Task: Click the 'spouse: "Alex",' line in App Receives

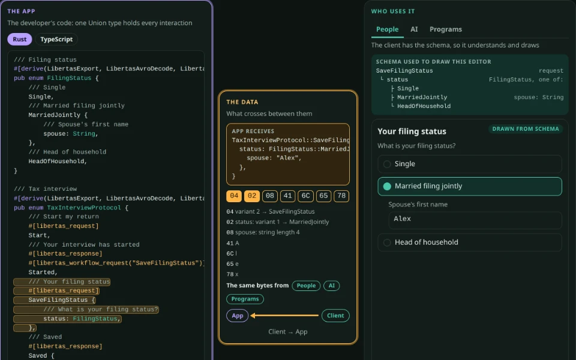Action: coord(274,158)
